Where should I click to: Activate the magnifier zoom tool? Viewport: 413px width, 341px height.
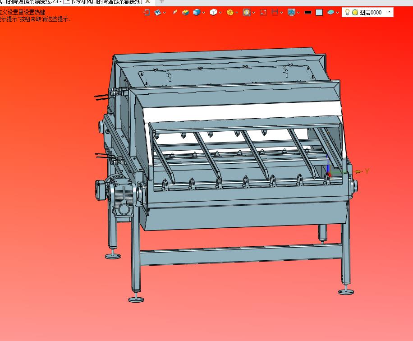pos(247,12)
